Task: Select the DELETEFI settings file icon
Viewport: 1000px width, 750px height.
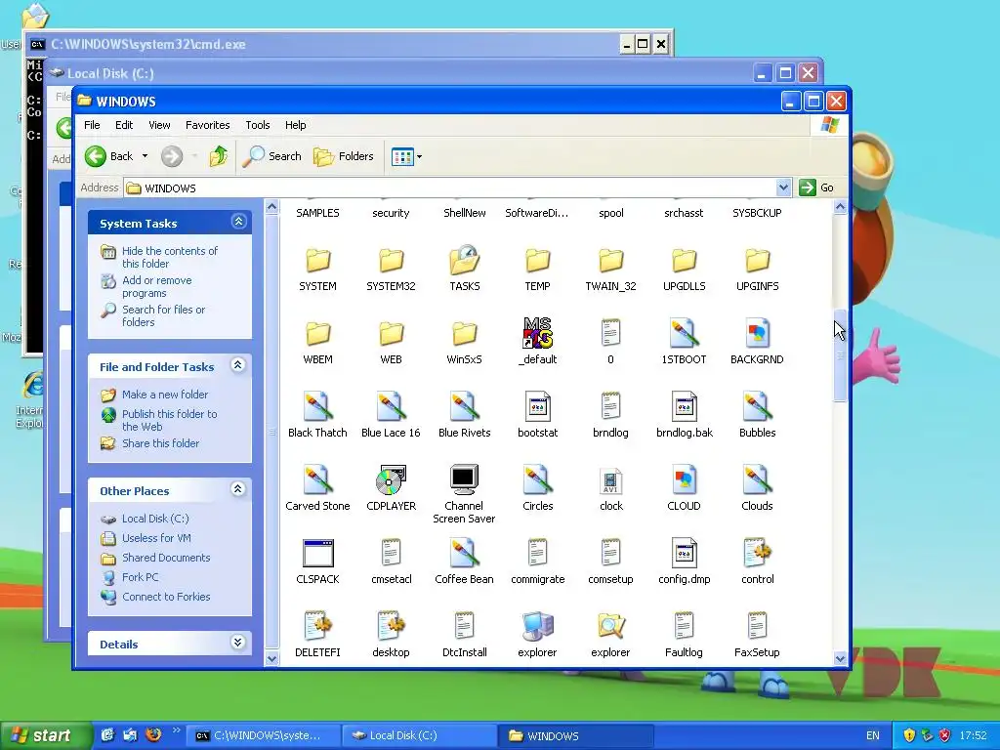Action: click(x=317, y=627)
